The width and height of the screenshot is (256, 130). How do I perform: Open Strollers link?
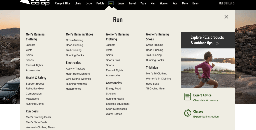tap(111, 94)
